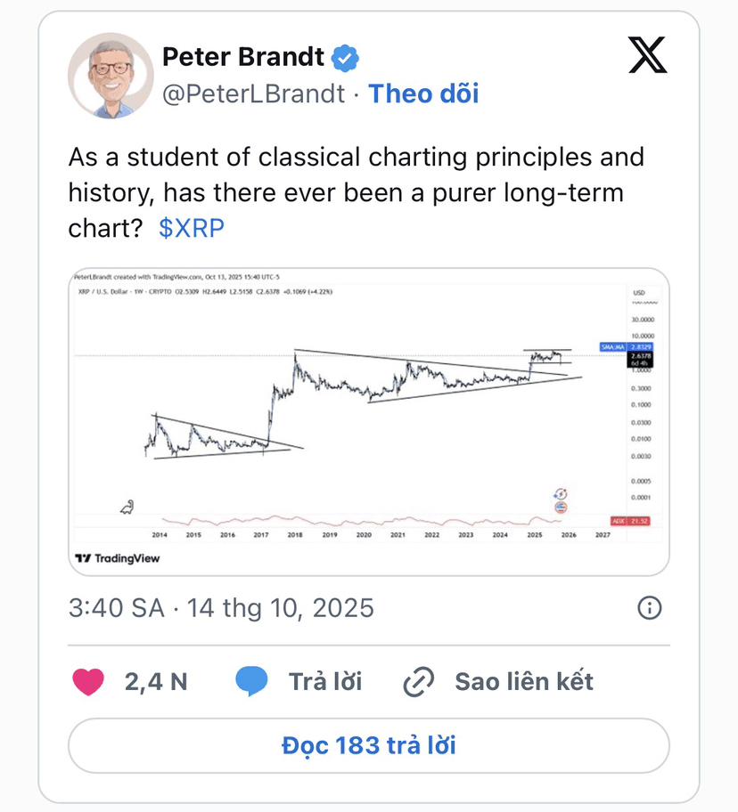Click the 2,4 N like count
Screen dimensions: 738x812
(156, 682)
